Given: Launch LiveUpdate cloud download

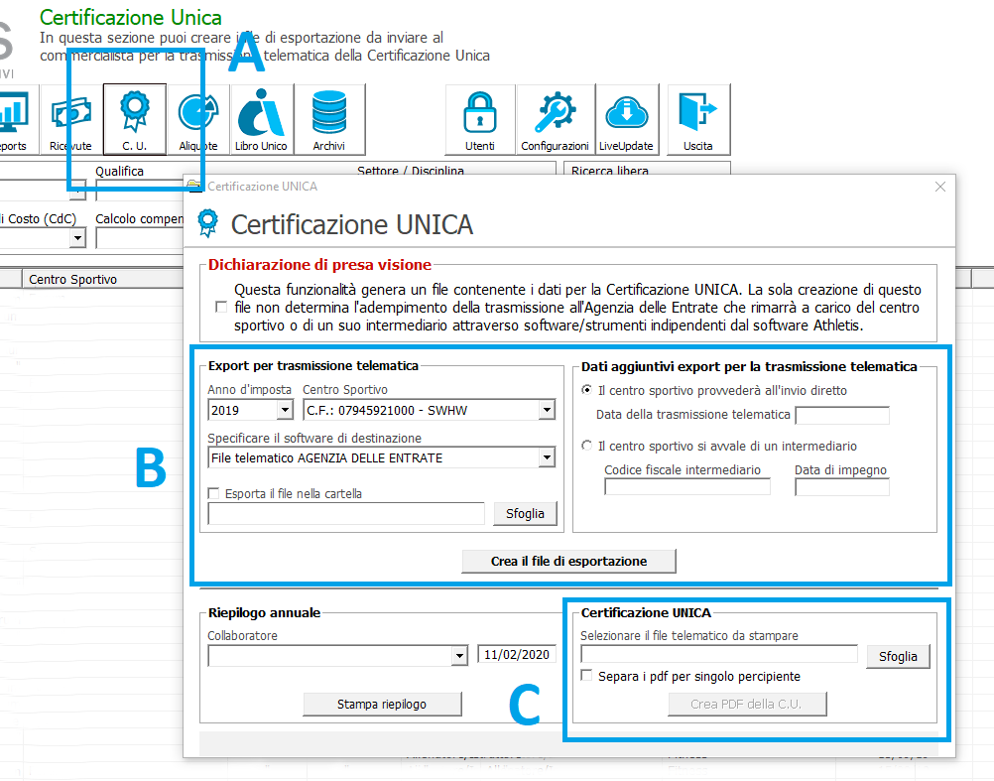Looking at the screenshot, I should 626,119.
